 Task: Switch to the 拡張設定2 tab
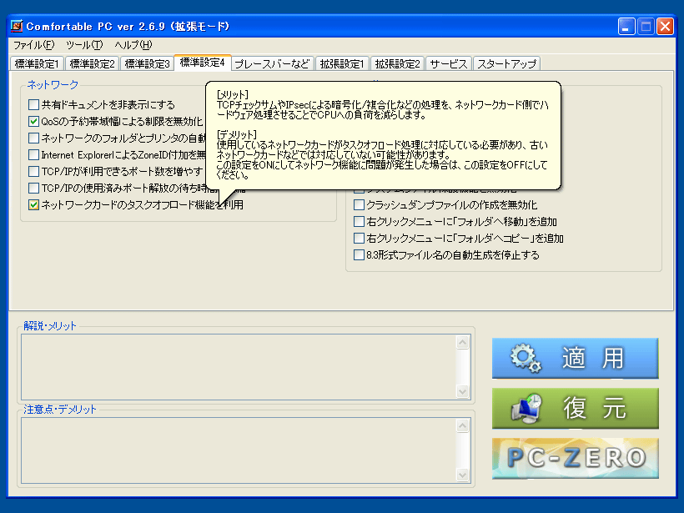(397, 63)
